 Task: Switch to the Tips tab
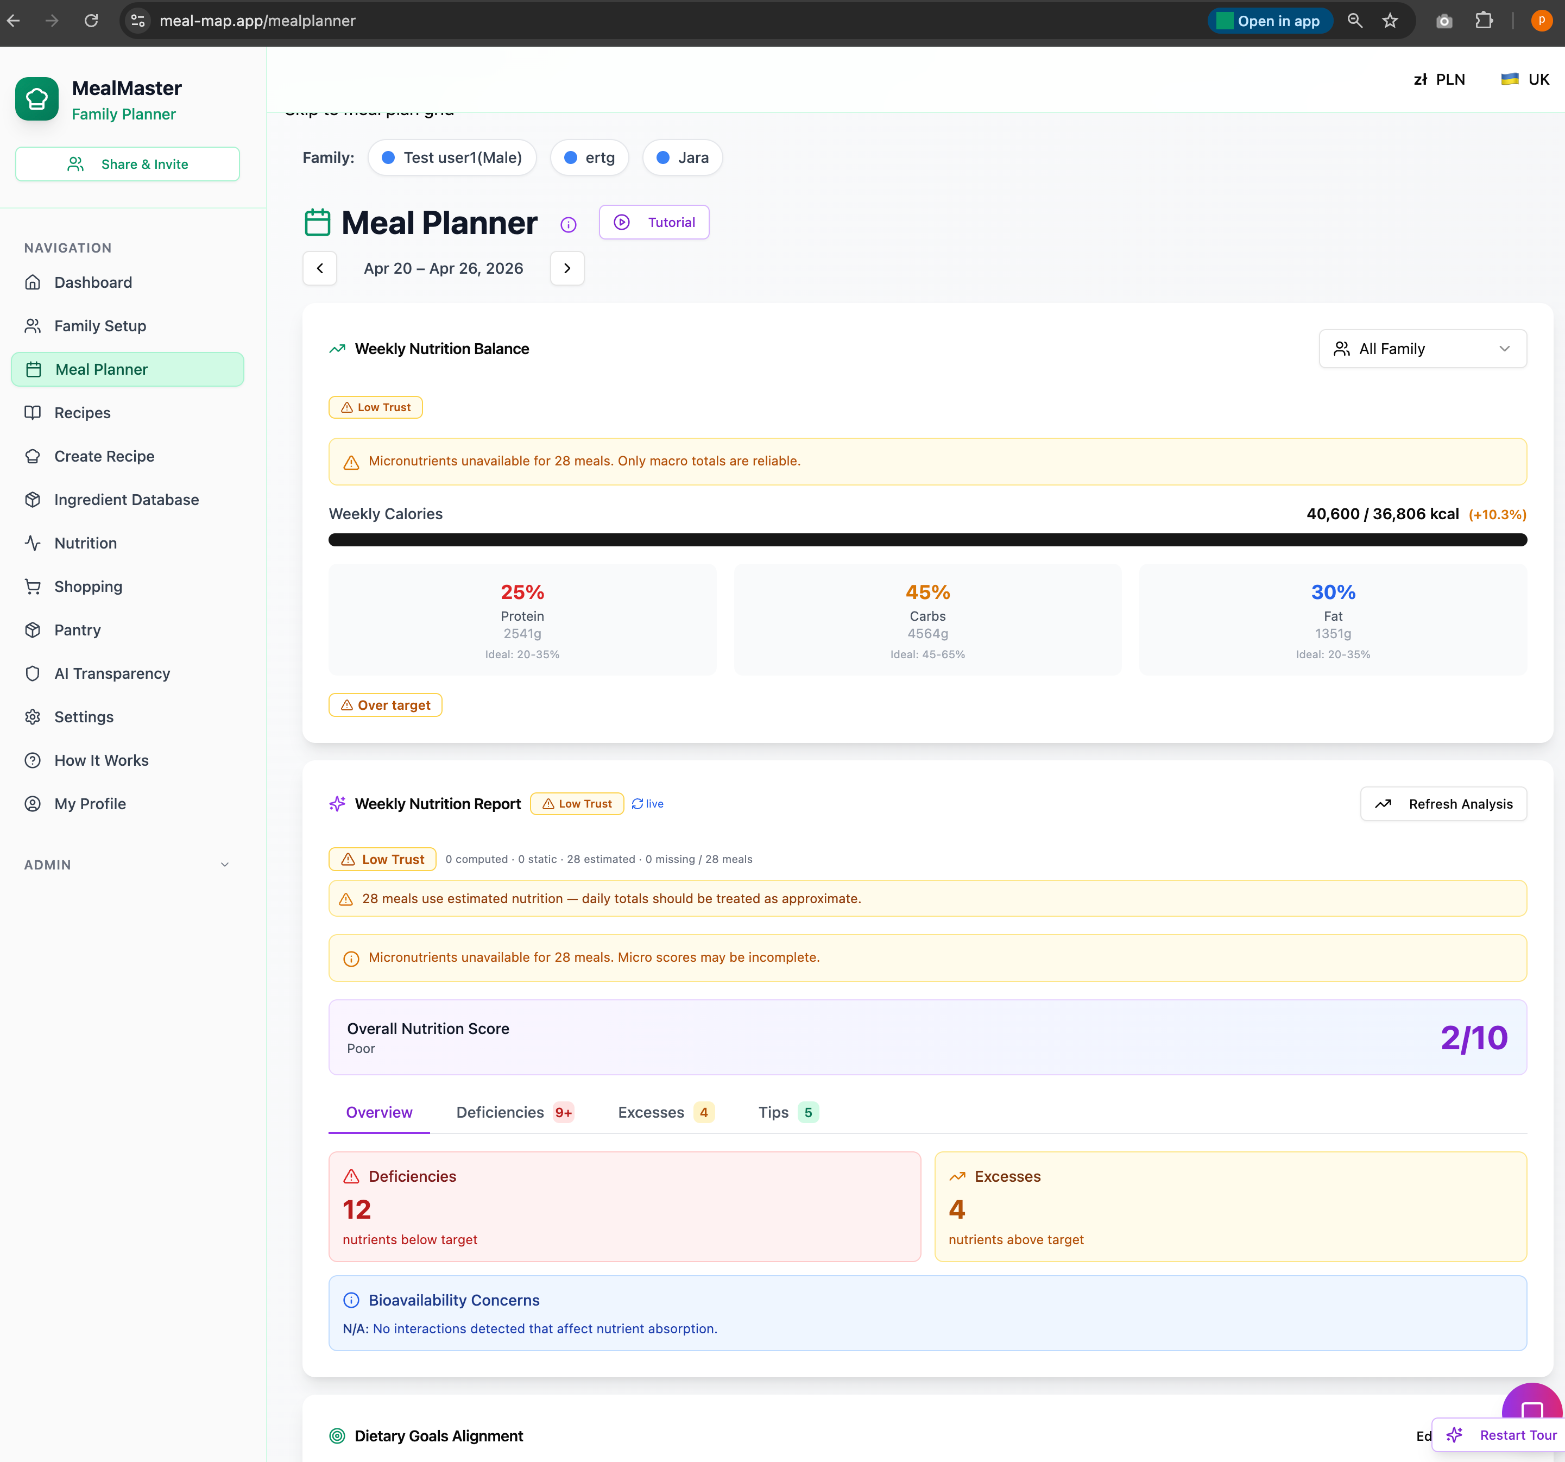click(788, 1112)
